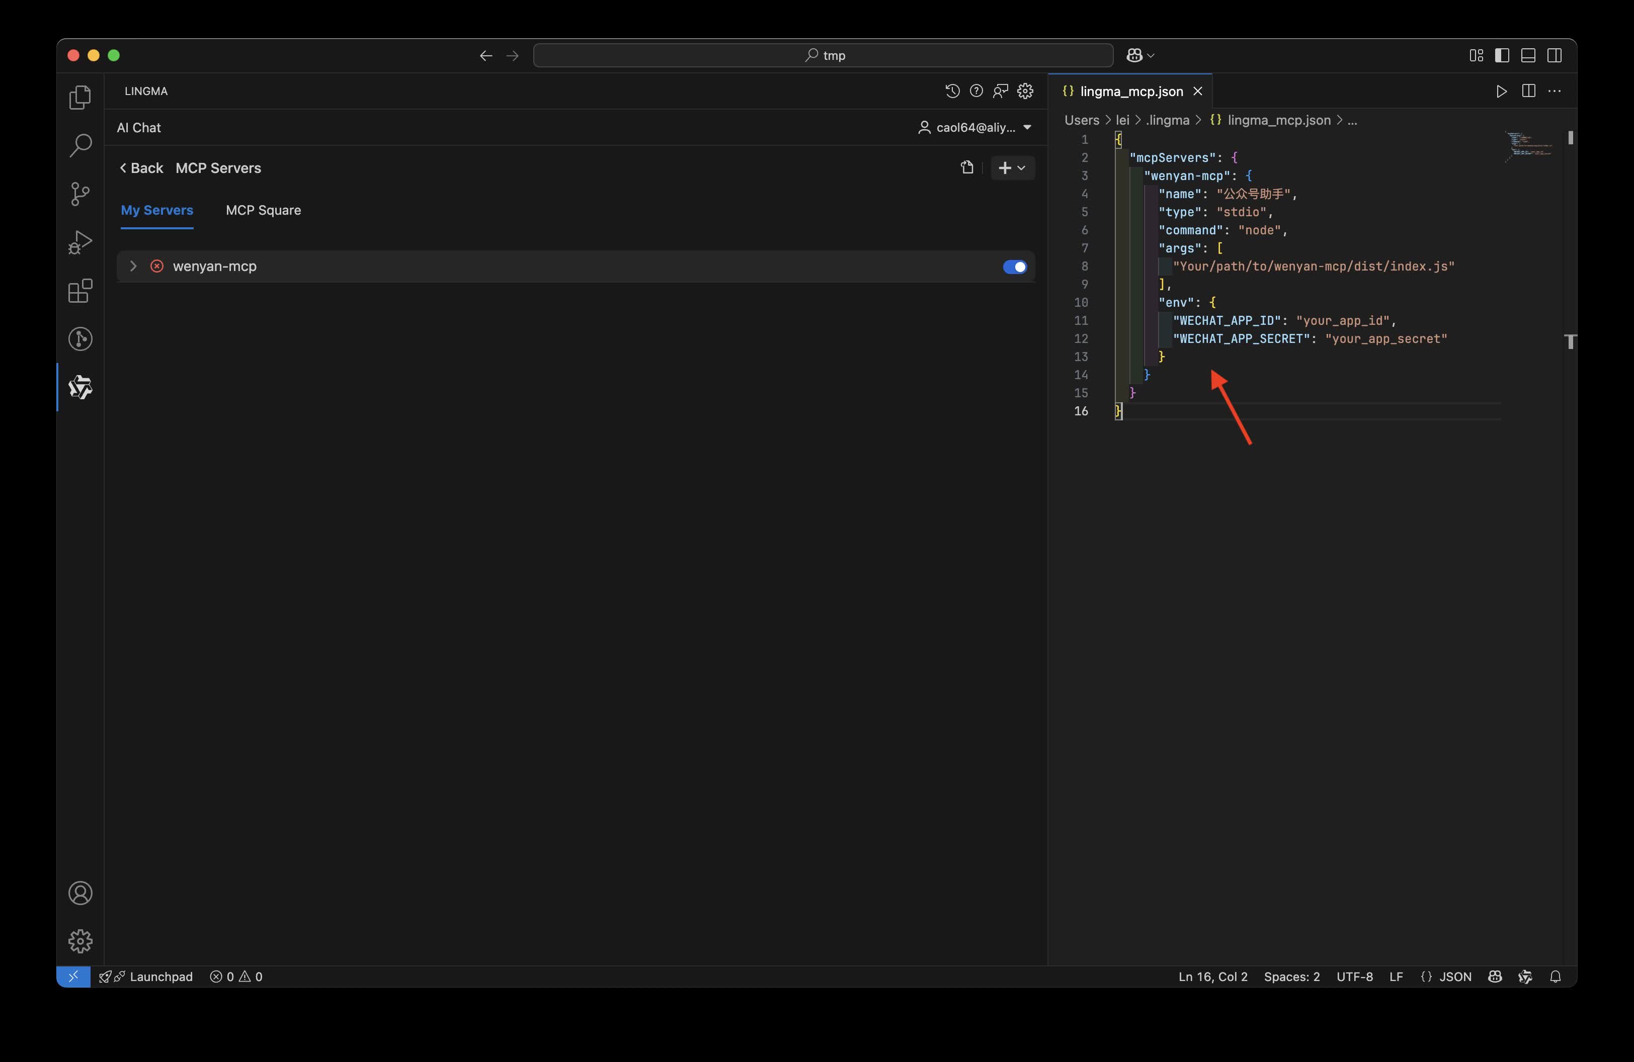Click lei in the breadcrumb
The width and height of the screenshot is (1634, 1062).
(x=1122, y=120)
